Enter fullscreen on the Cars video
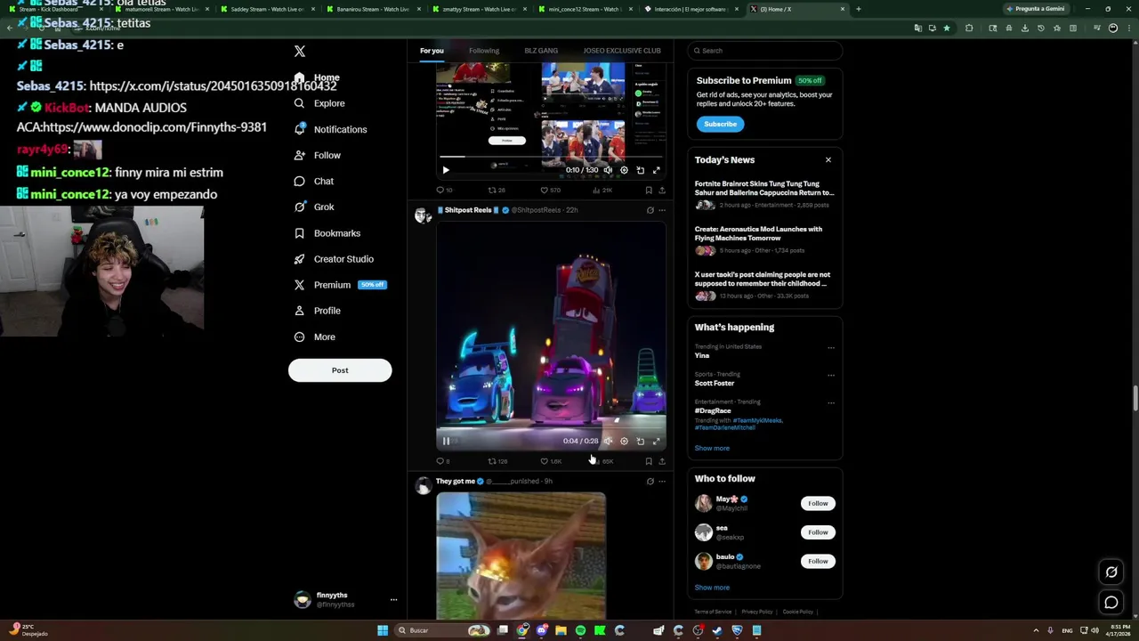The height and width of the screenshot is (641, 1139). (x=657, y=441)
